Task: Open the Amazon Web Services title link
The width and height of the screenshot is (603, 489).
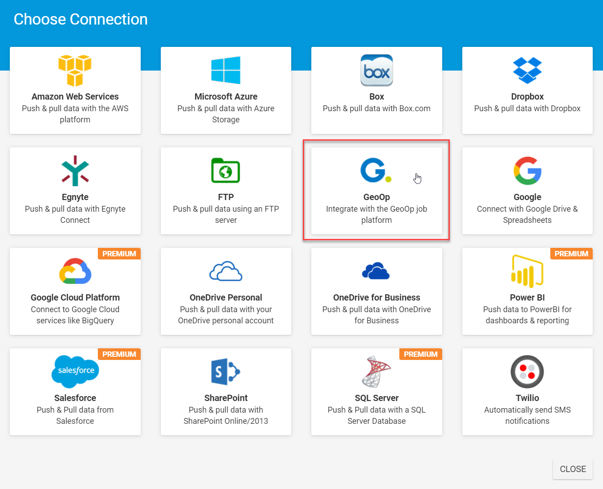Action: tap(75, 96)
